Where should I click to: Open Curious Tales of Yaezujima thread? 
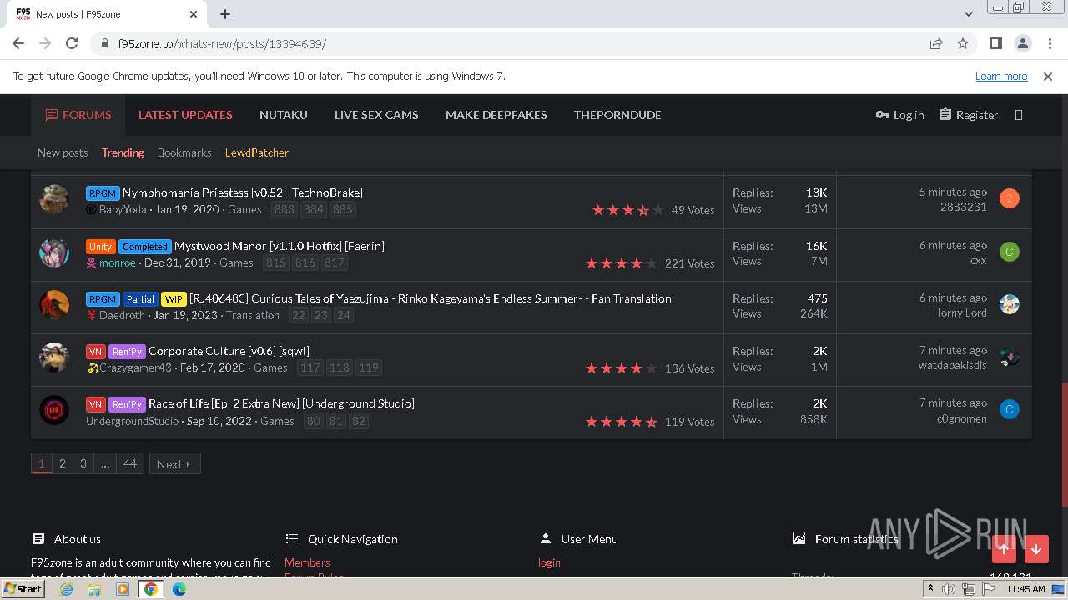point(431,298)
